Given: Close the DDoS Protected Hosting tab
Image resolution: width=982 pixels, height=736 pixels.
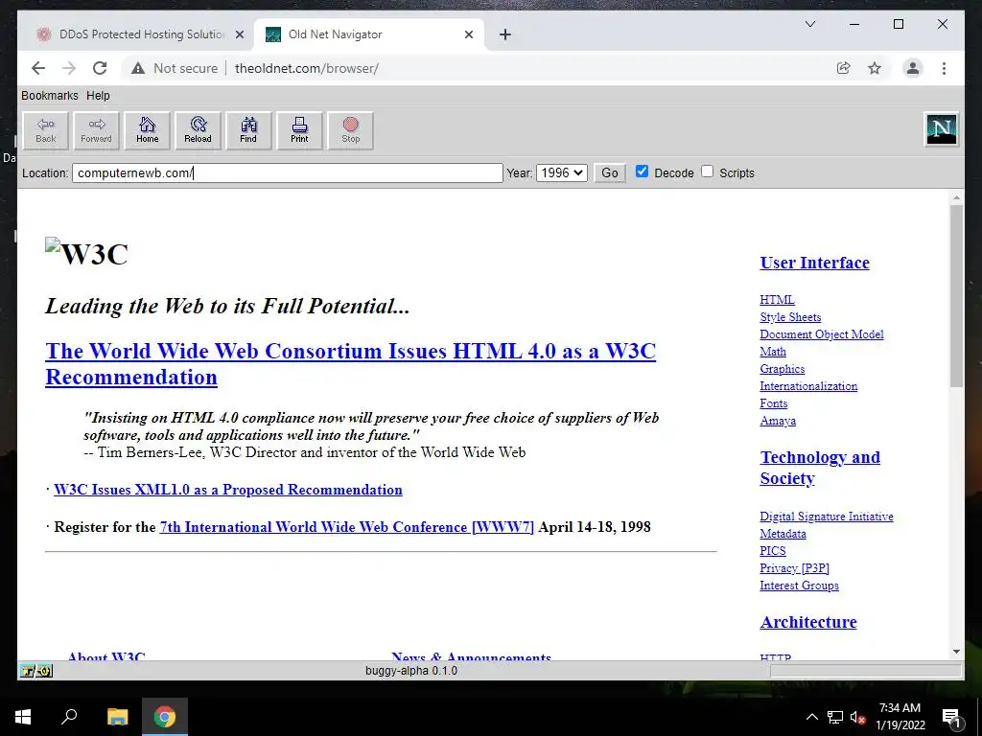Looking at the screenshot, I should pyautogui.click(x=239, y=34).
